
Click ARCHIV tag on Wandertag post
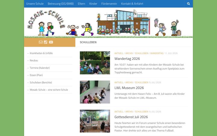point(129,53)
